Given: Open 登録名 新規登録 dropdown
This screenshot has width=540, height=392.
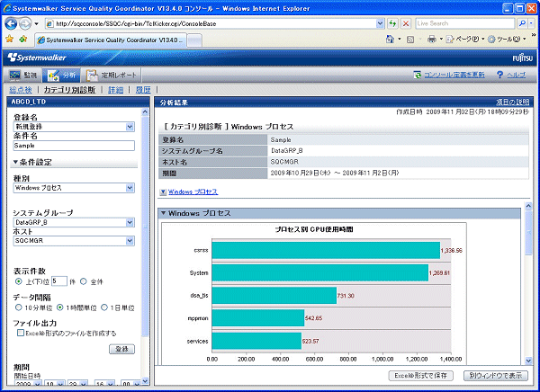Looking at the screenshot, I should (130, 127).
